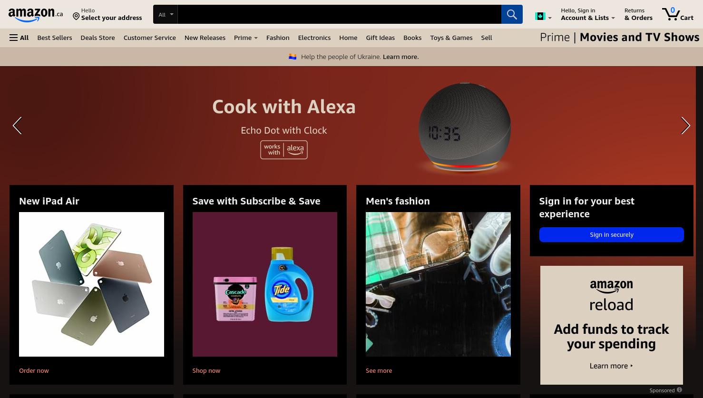The height and width of the screenshot is (398, 703).
Task: Open the hamburger All menu
Action: tap(19, 38)
